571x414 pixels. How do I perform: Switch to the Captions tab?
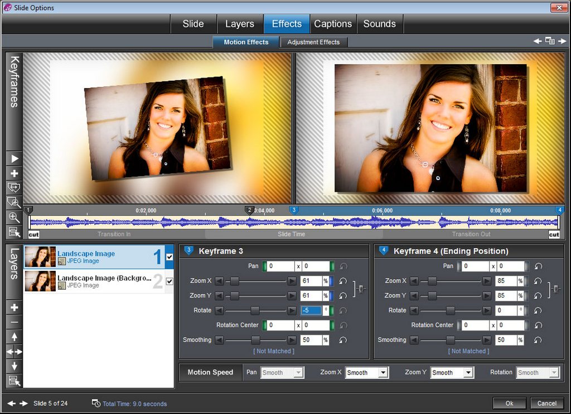(x=333, y=24)
